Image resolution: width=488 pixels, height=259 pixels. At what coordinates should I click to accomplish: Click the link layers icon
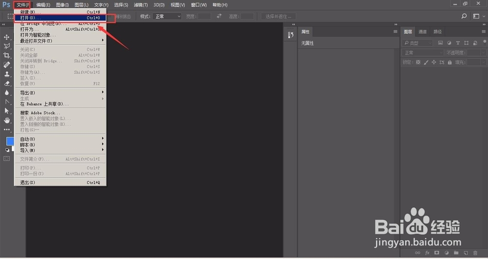click(418, 253)
